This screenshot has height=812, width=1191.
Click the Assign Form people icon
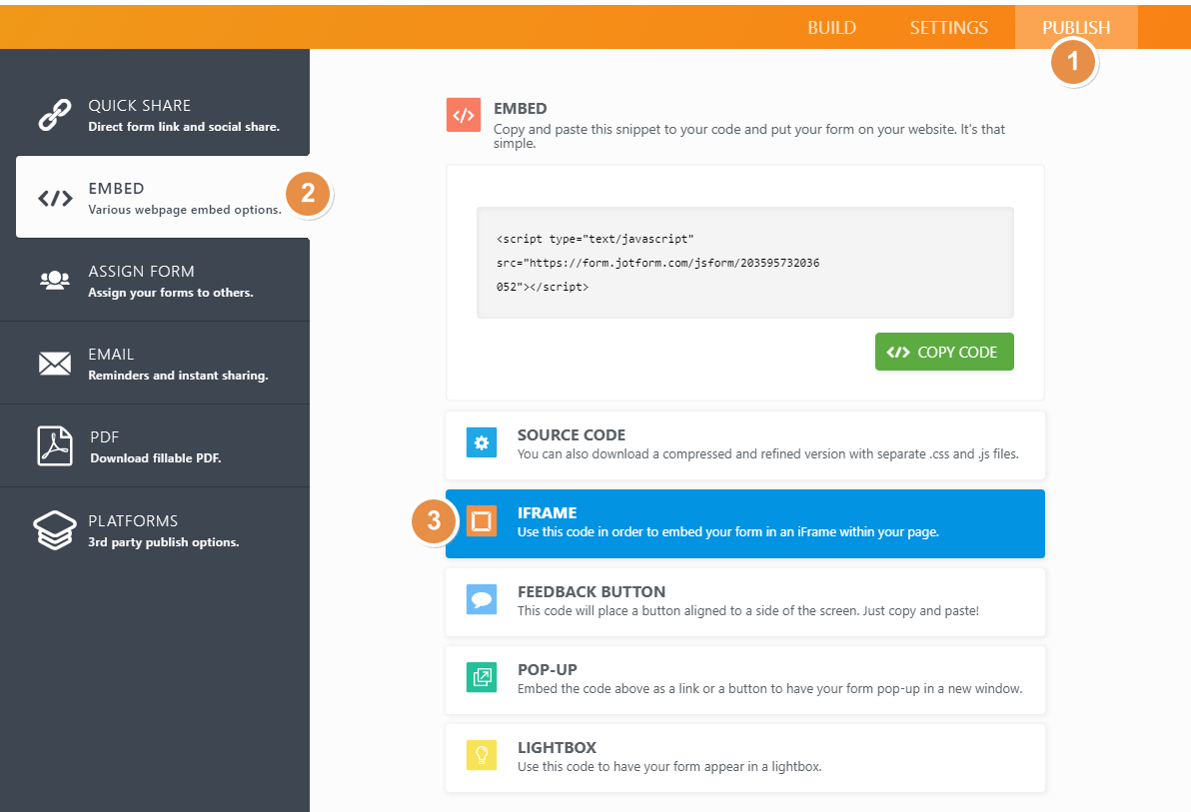pos(55,281)
